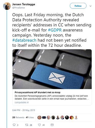Open the keyboard envelope article image

52,69
